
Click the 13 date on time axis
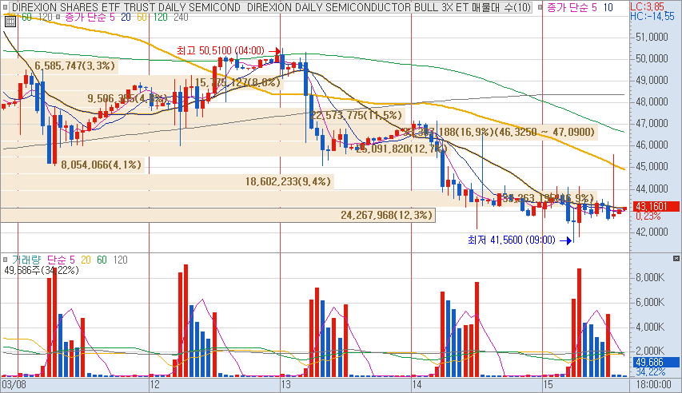pyautogui.click(x=285, y=384)
